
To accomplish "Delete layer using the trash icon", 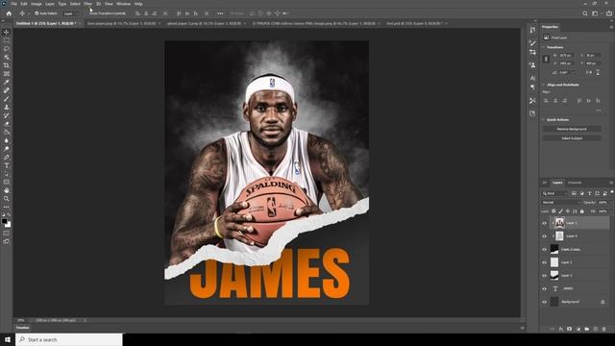I will (604, 329).
